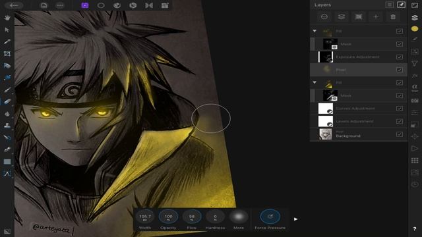The image size is (422, 237).
Task: Select the Rectangle shape tool
Action: [x=7, y=161]
